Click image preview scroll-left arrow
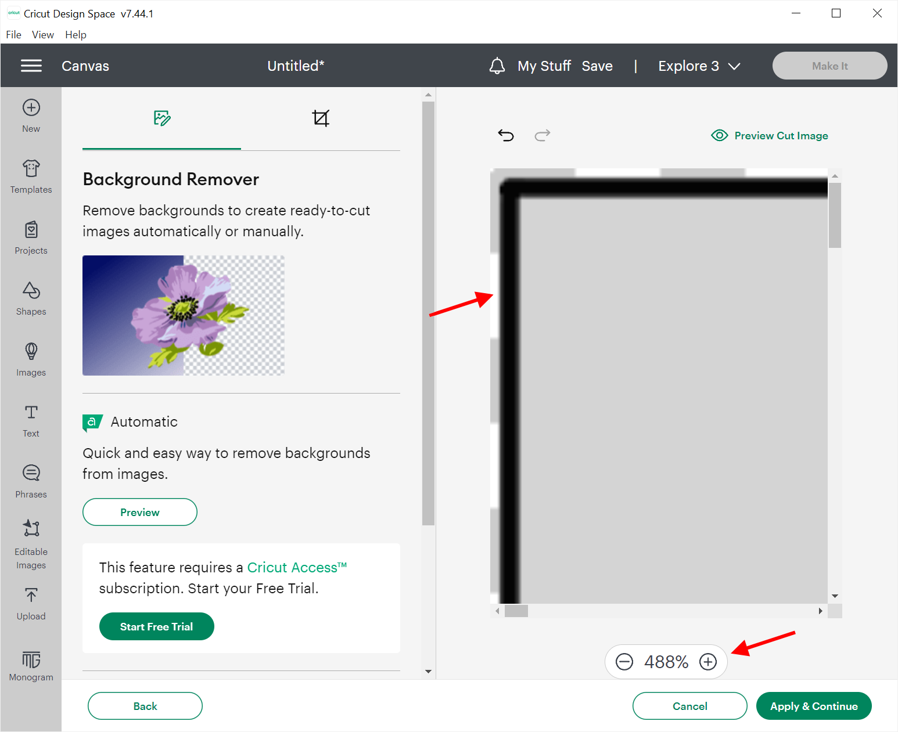 [497, 611]
